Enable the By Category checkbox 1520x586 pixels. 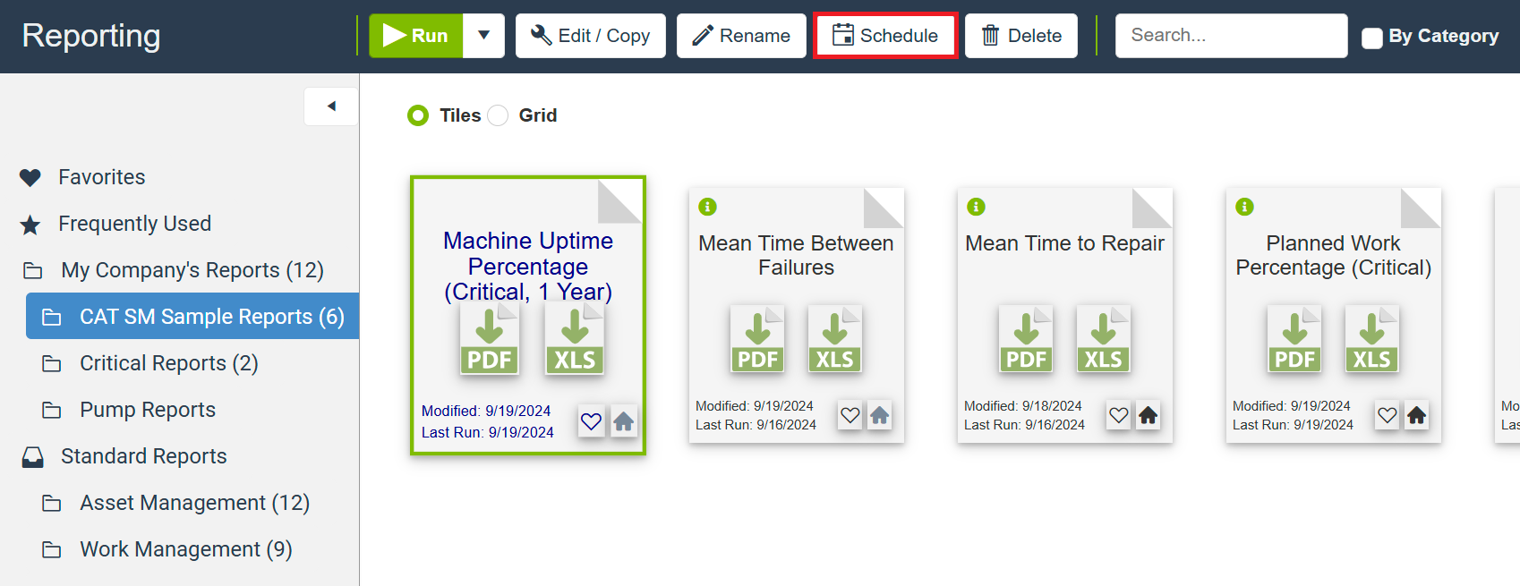coord(1371,38)
